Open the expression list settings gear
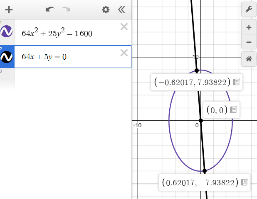 pos(106,10)
